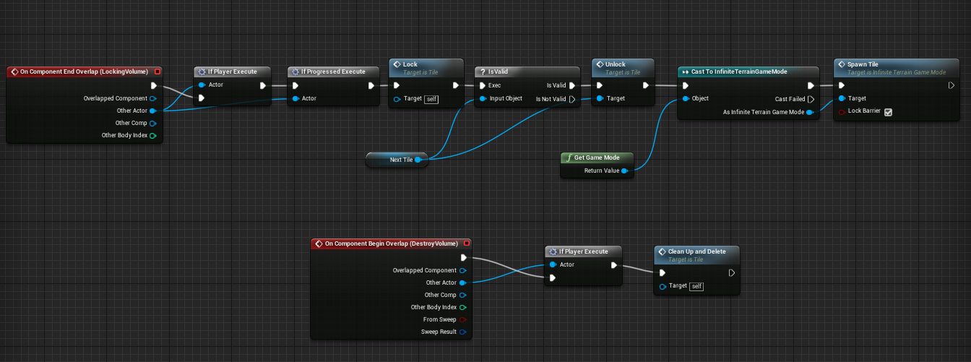This screenshot has width=971, height=362.
Task: Select the Unlock node header
Action: click(623, 68)
